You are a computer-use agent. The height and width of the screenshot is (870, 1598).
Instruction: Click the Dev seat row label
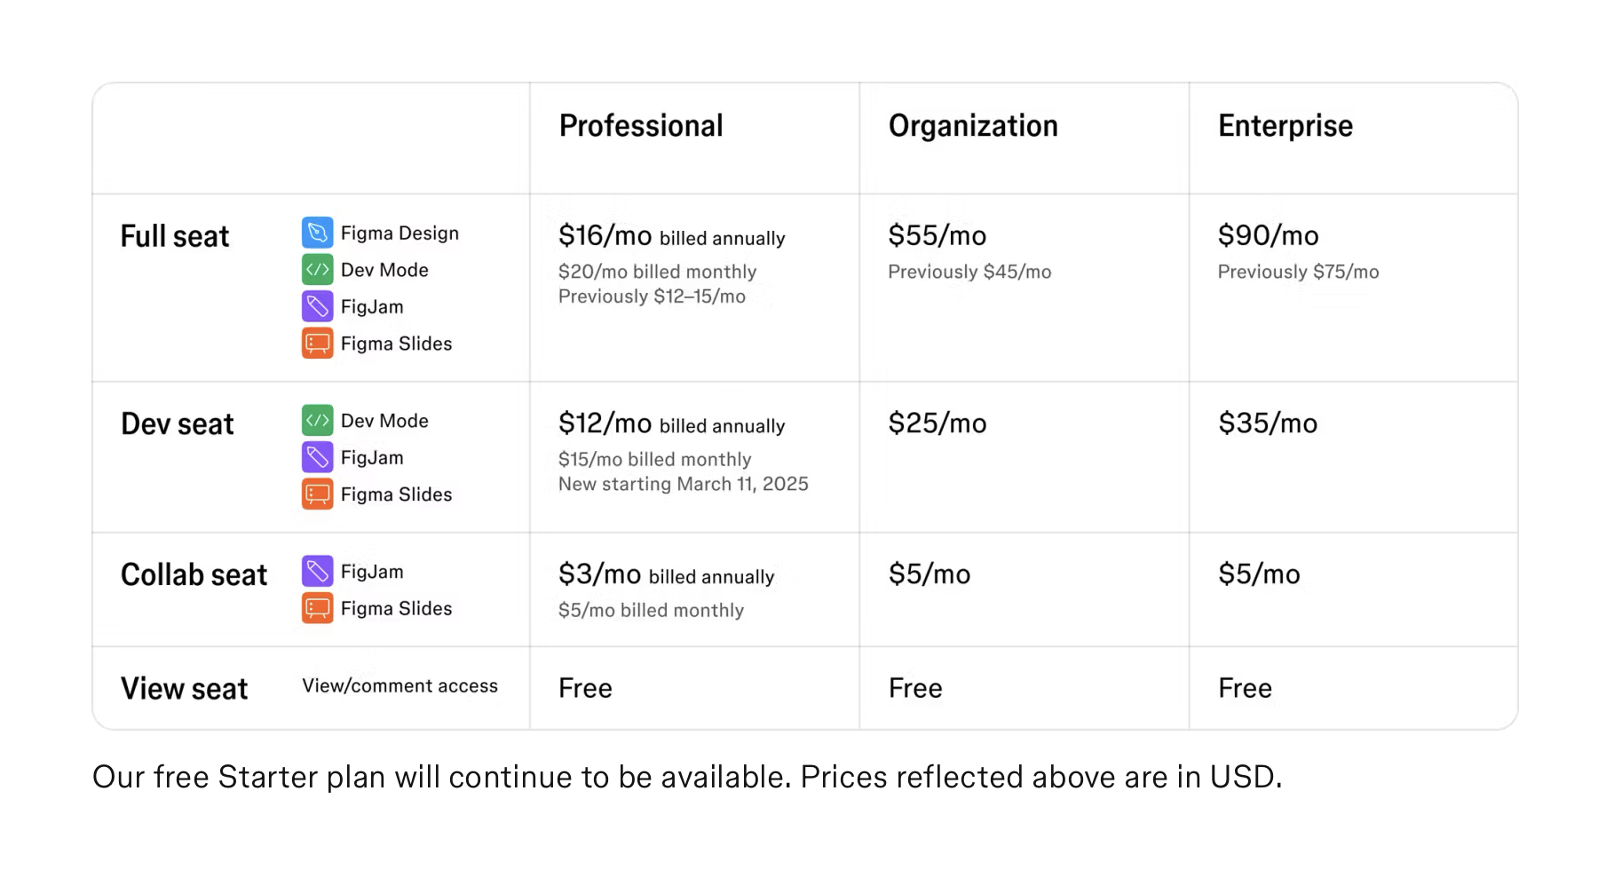pos(178,424)
